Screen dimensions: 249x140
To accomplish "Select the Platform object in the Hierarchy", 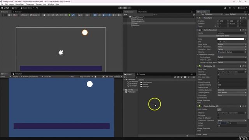I will point(136,25).
